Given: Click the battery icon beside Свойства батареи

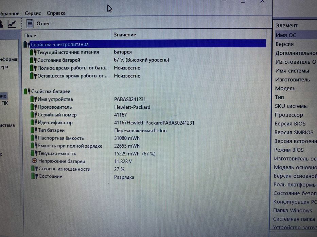Looking at the screenshot, I should (27, 91).
